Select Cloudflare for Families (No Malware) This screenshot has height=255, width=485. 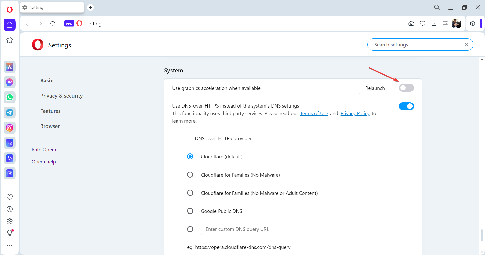190,175
